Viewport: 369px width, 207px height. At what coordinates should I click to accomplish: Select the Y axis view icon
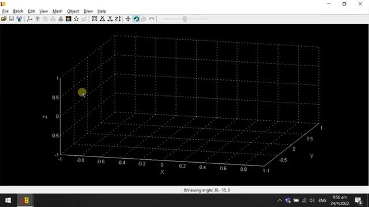coord(110,19)
